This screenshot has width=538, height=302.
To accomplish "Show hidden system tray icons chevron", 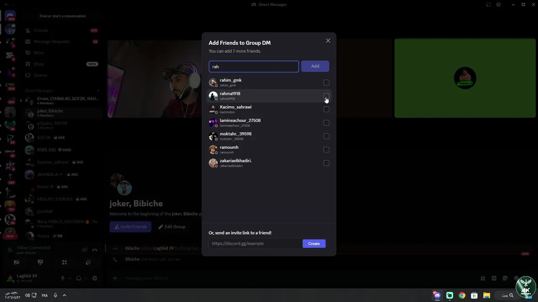I will (64, 295).
